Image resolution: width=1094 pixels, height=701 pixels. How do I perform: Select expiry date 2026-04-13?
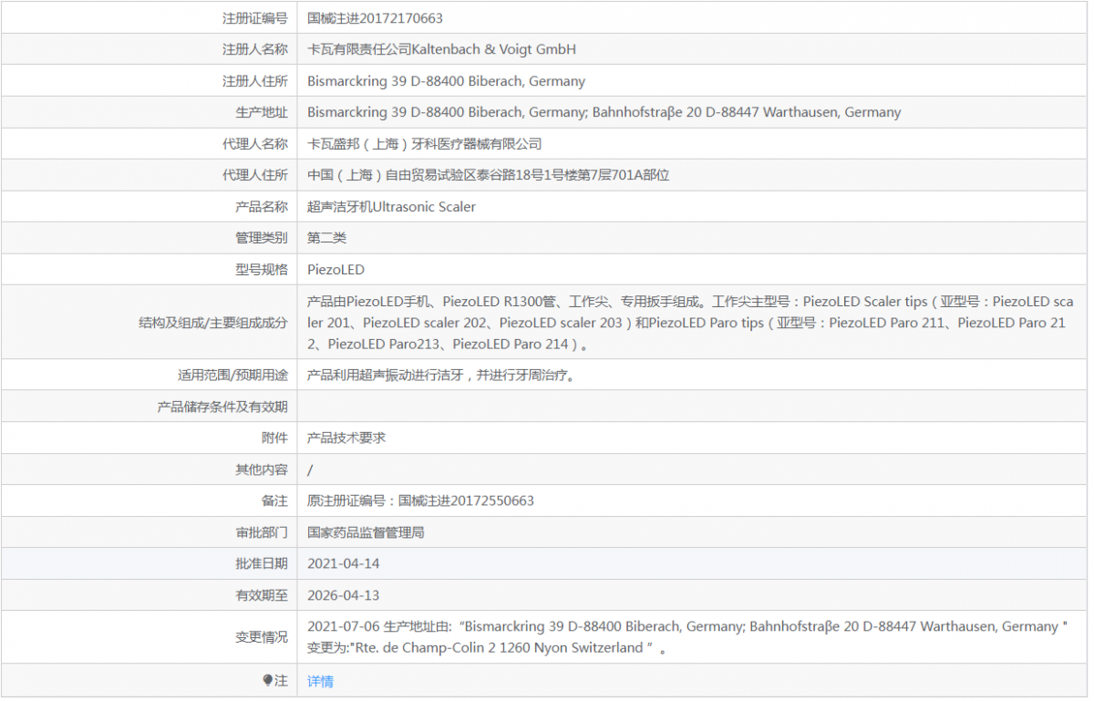point(344,595)
